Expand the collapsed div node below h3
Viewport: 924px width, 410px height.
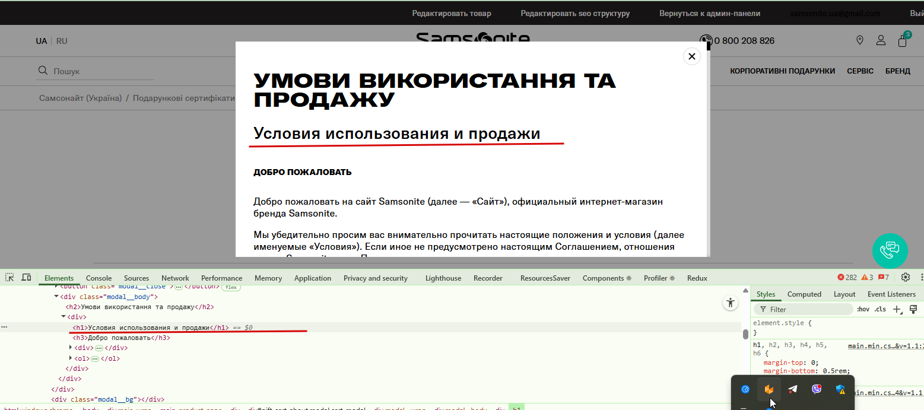click(x=71, y=348)
